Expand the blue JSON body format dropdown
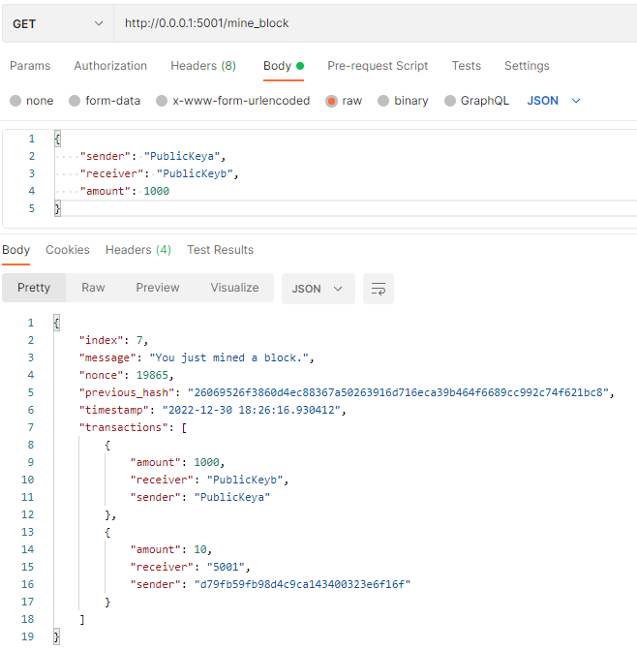The image size is (637, 651). point(554,101)
